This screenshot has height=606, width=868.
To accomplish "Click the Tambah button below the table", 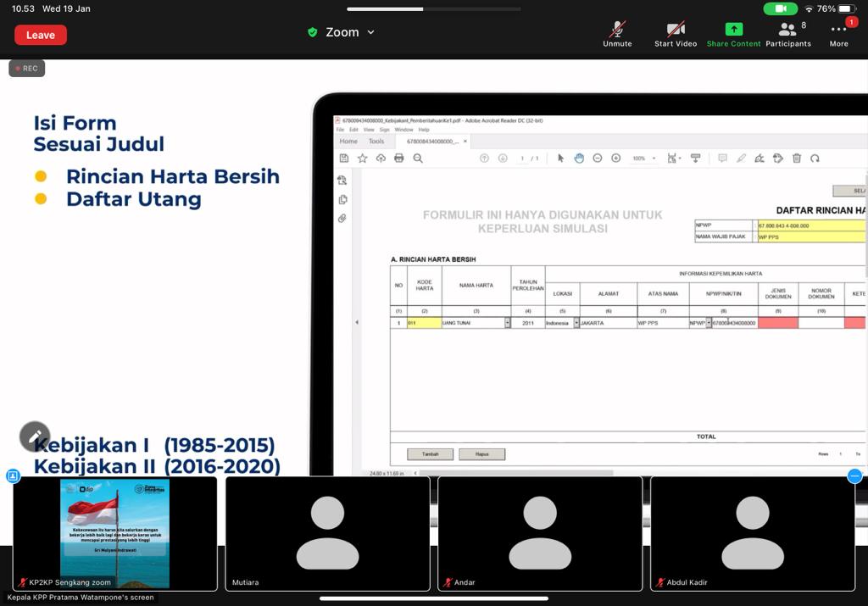I will 430,454.
